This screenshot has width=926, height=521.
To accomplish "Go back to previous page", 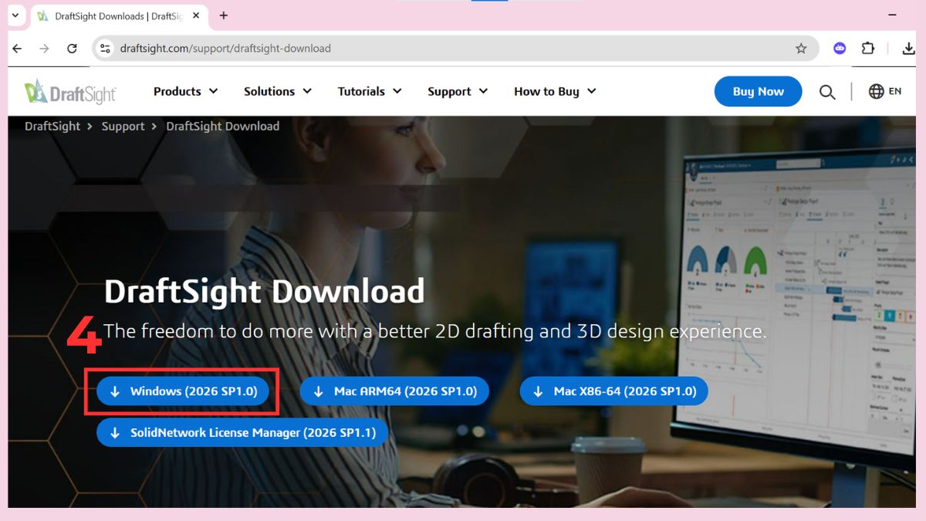I will (x=18, y=49).
